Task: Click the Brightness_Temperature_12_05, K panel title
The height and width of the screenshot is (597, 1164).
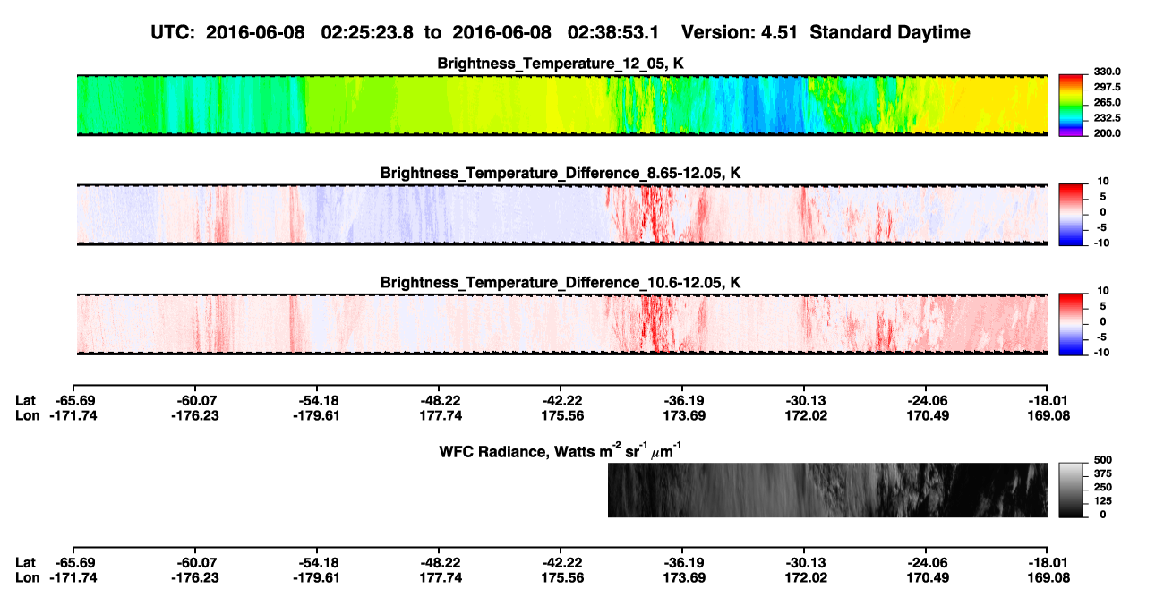Action: (x=561, y=64)
